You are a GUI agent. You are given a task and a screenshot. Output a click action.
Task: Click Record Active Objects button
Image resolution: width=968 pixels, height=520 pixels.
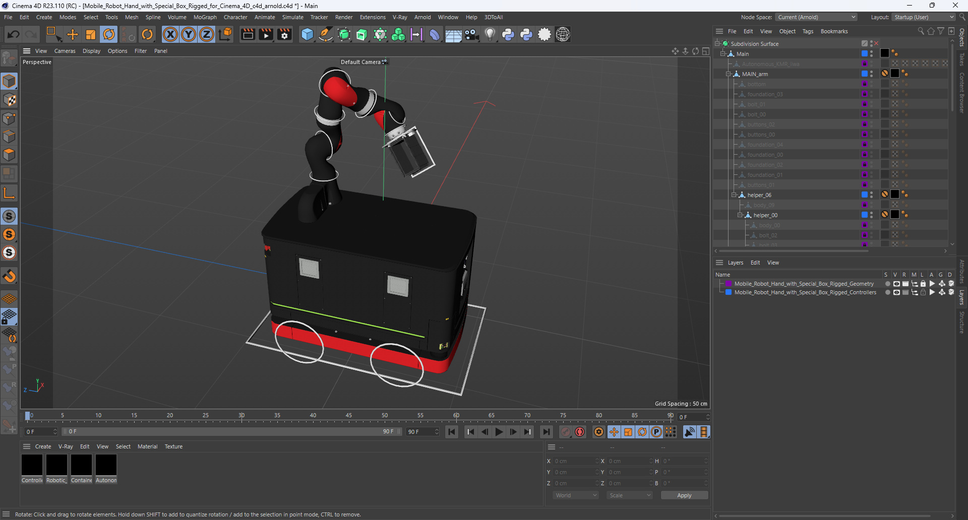(566, 432)
